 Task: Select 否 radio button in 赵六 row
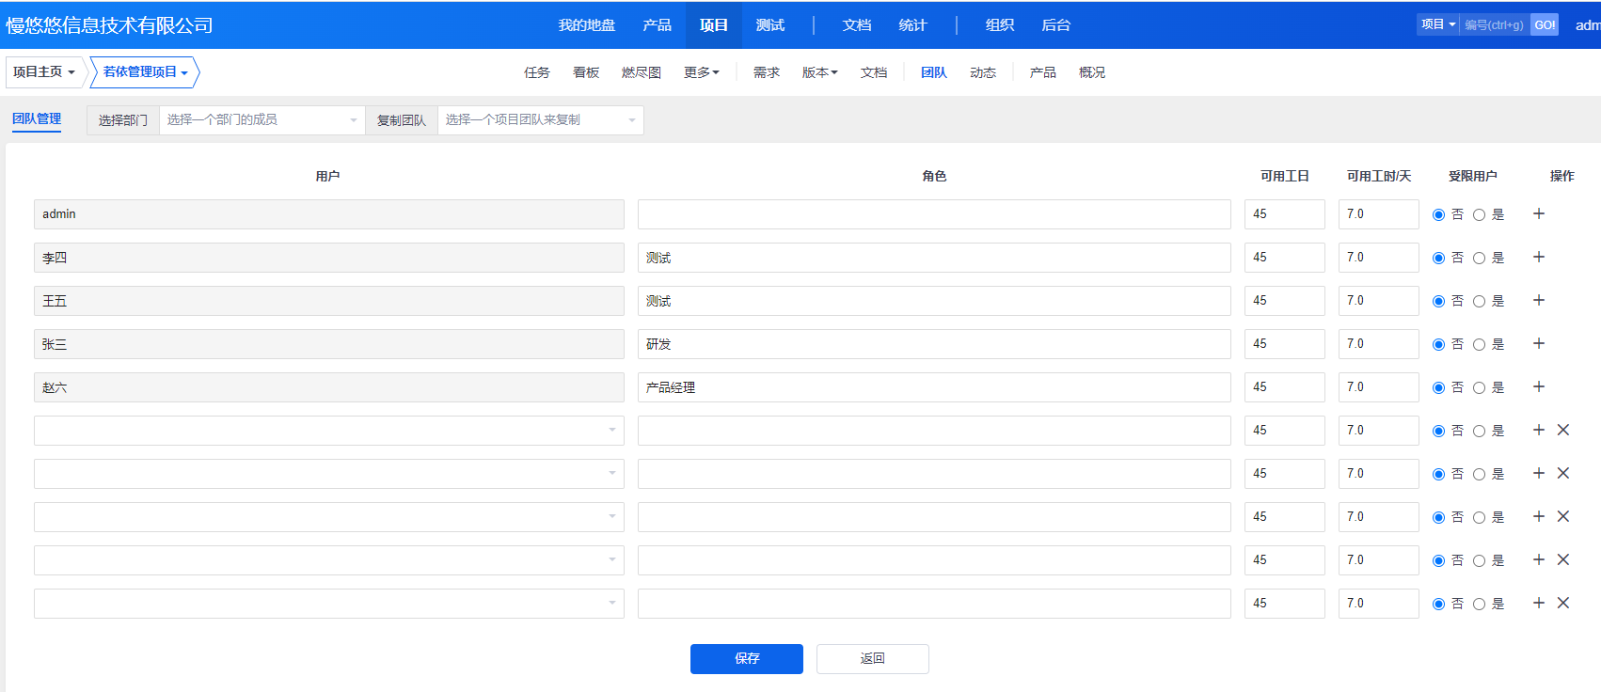pos(1438,388)
